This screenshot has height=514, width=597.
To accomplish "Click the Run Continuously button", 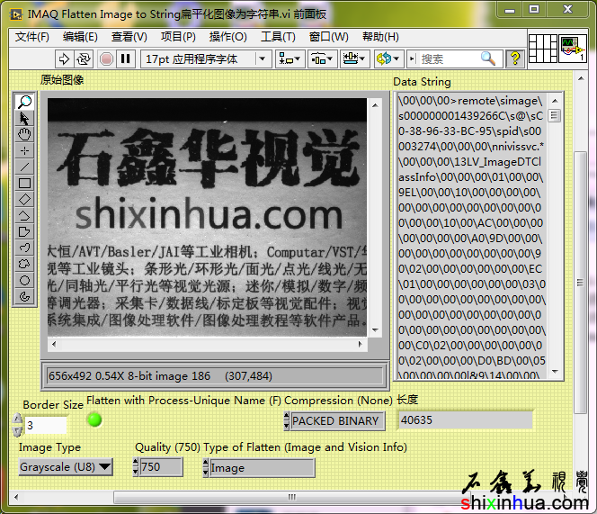I will (x=84, y=59).
